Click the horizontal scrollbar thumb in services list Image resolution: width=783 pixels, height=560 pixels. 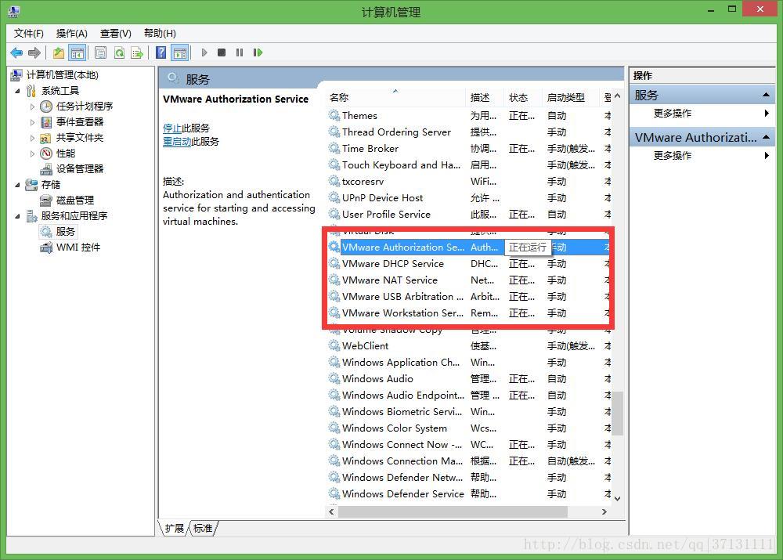pos(453,512)
